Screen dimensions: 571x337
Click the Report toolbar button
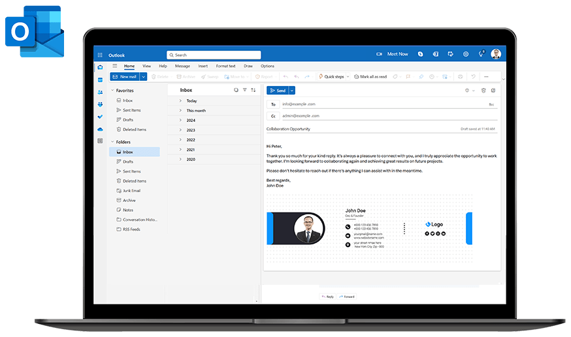[x=264, y=77]
